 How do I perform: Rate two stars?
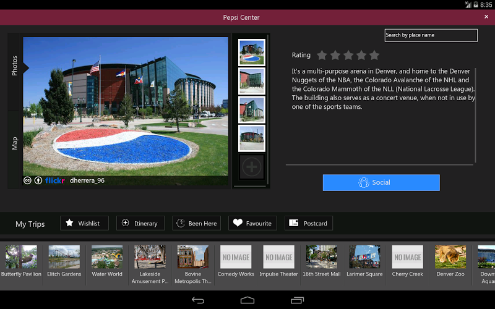[x=335, y=55]
